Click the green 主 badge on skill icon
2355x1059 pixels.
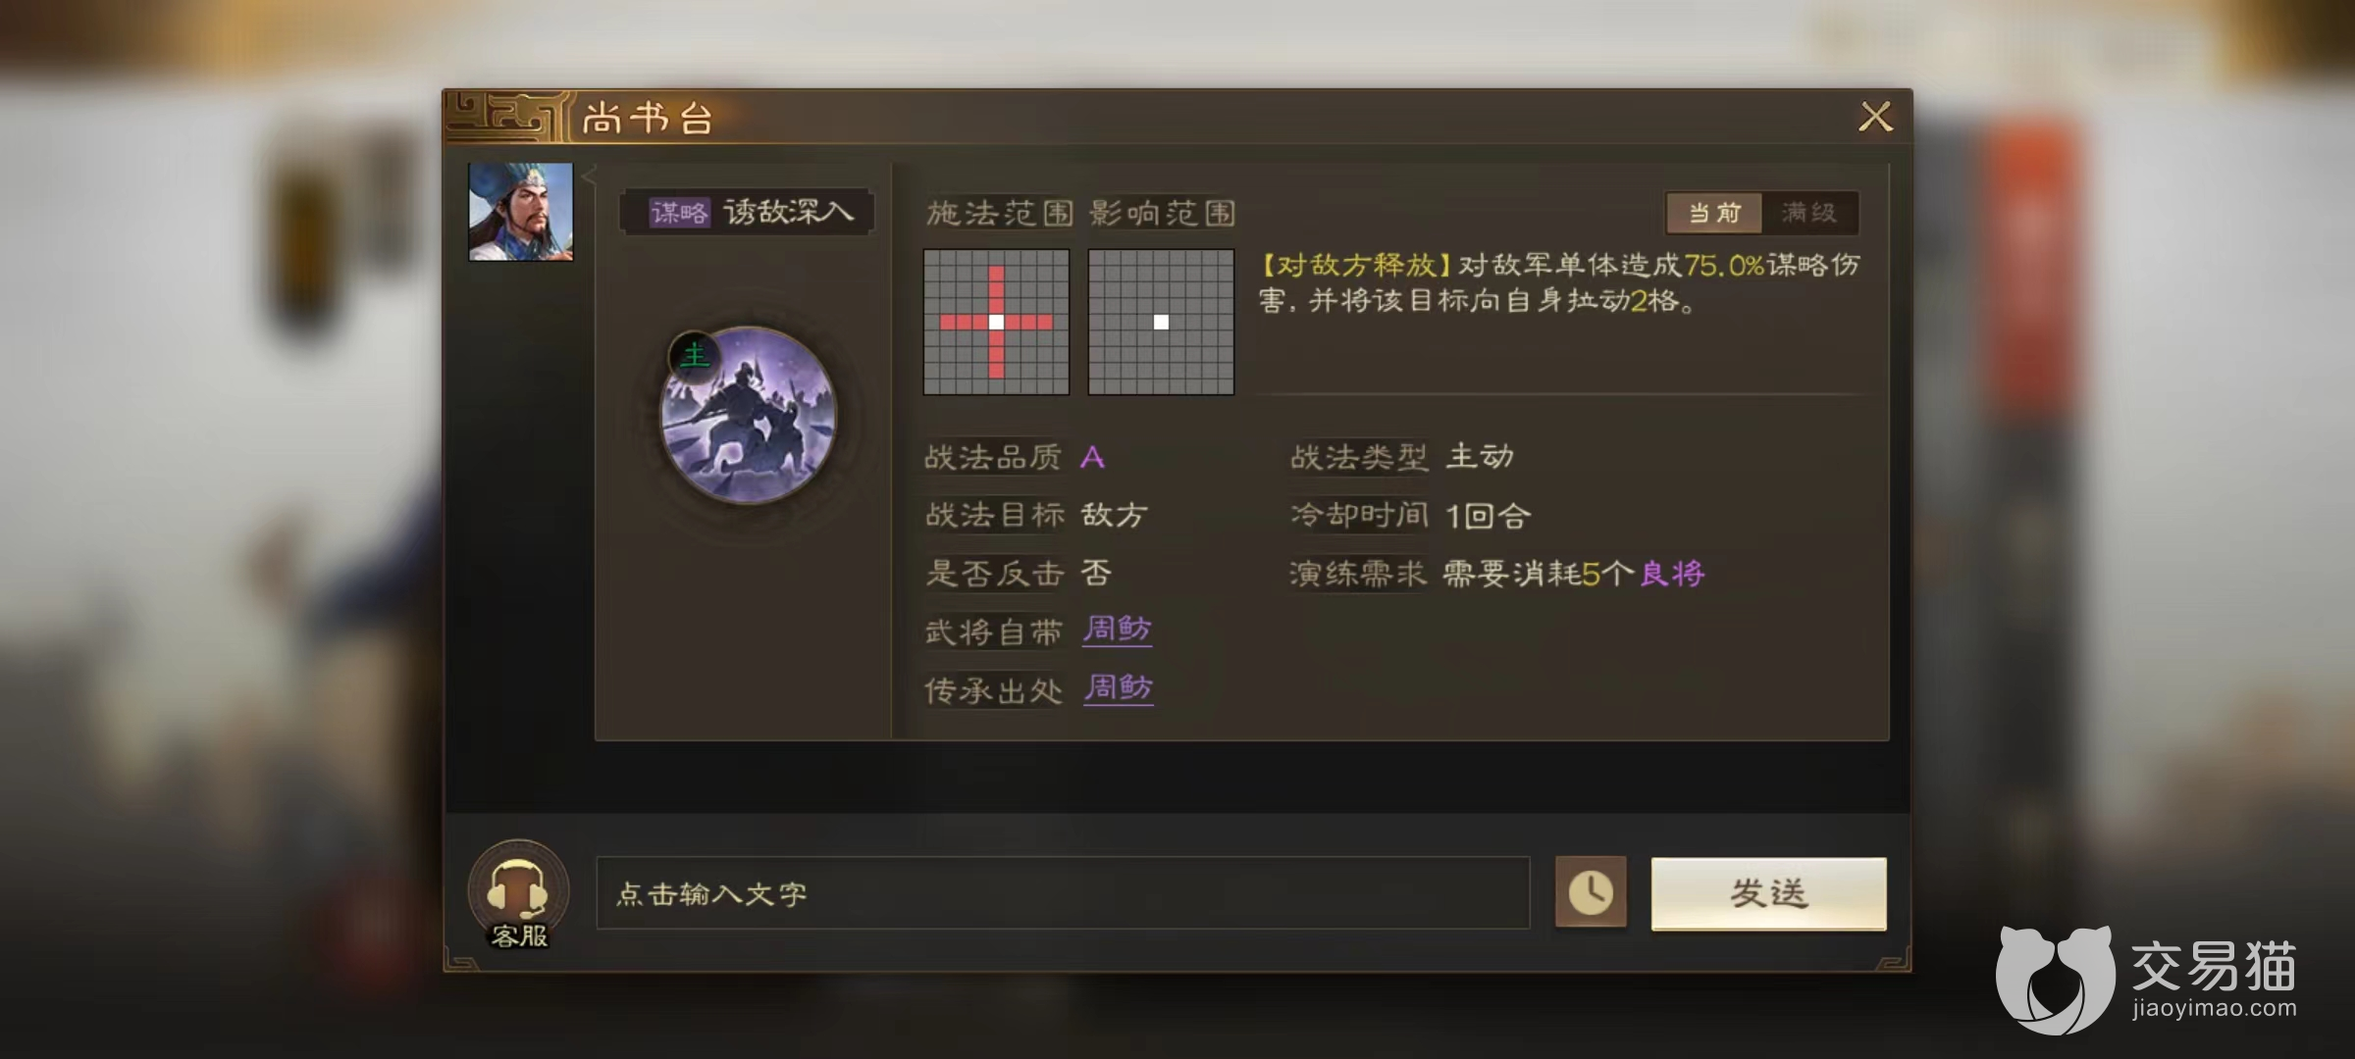(694, 355)
